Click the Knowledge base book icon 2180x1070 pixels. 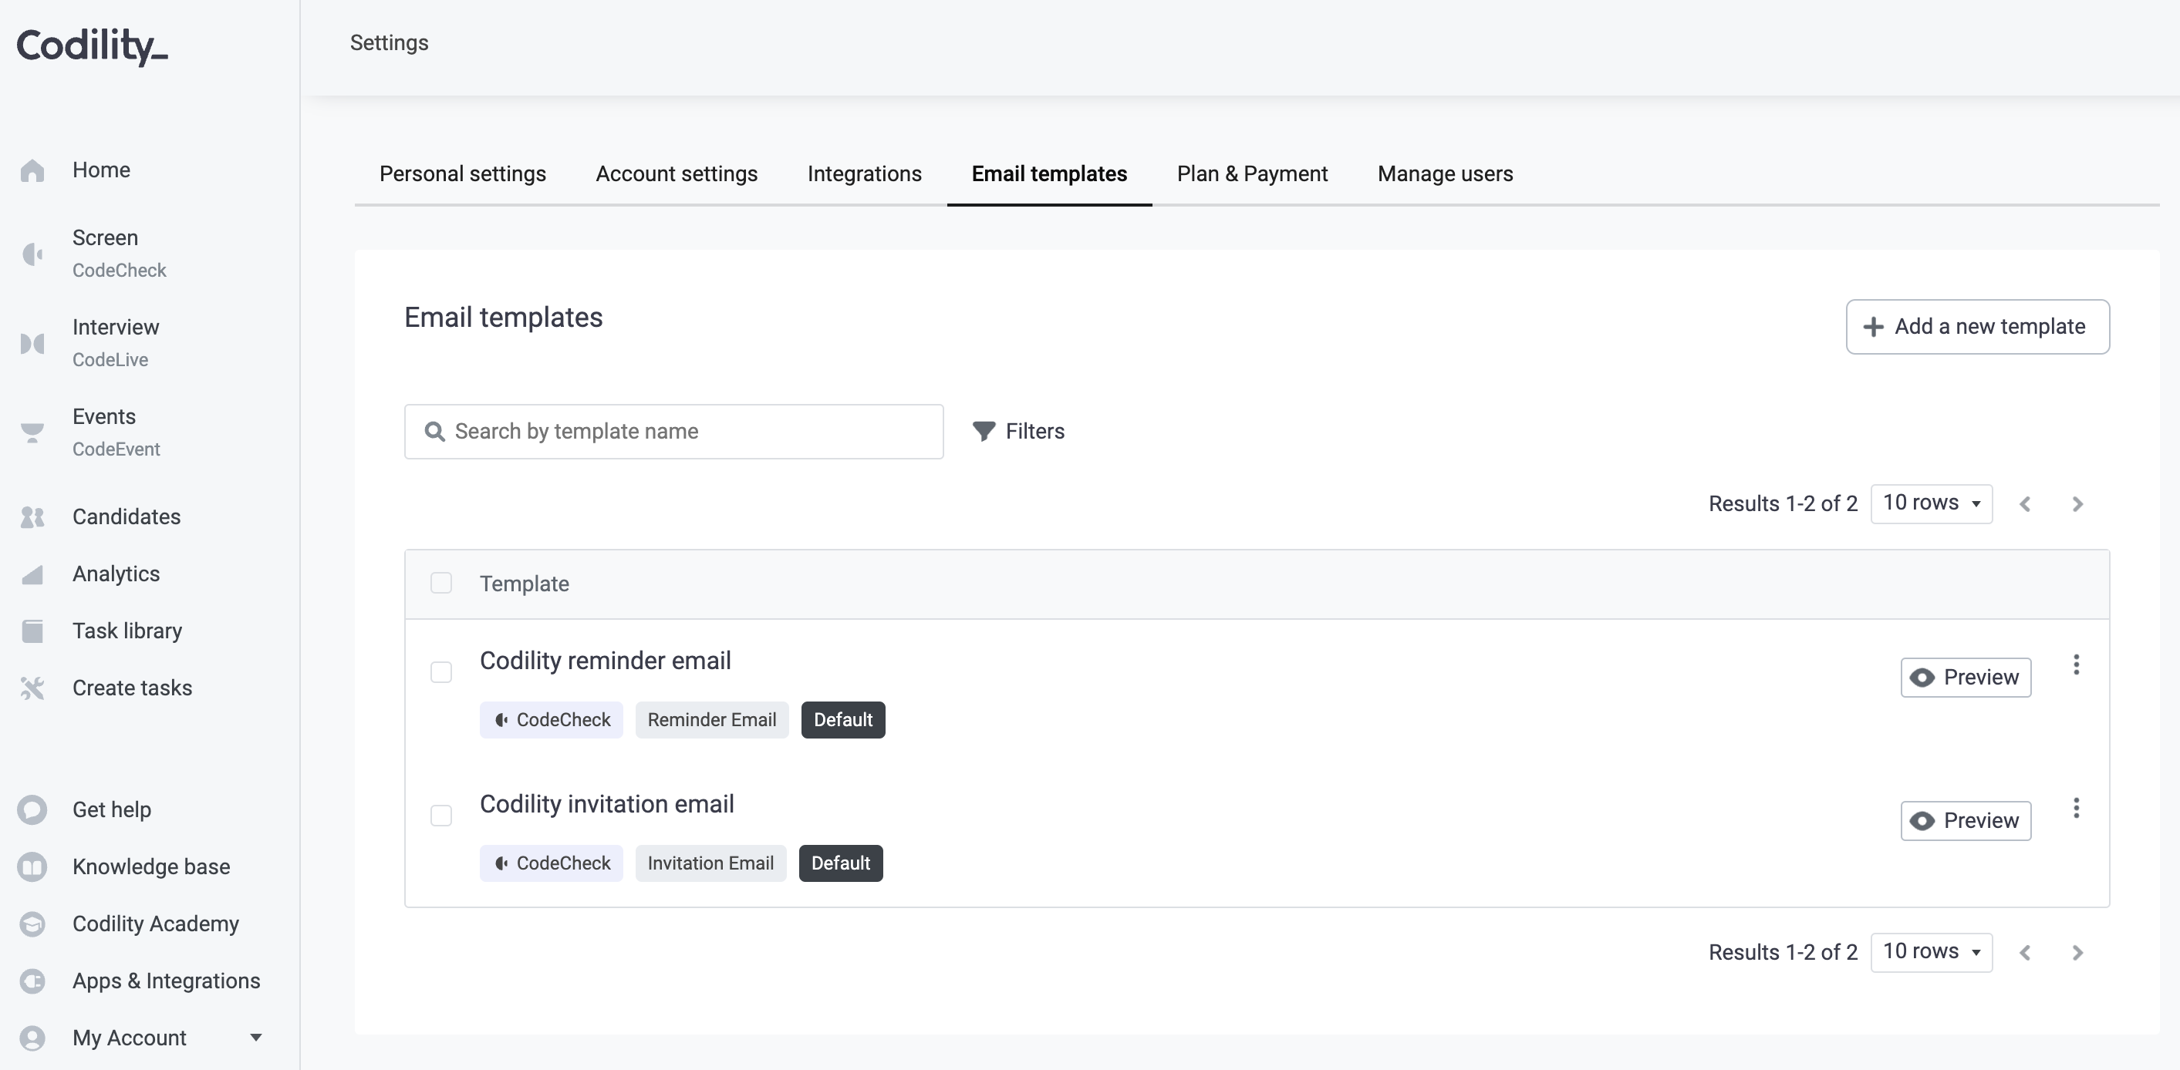pyautogui.click(x=32, y=867)
